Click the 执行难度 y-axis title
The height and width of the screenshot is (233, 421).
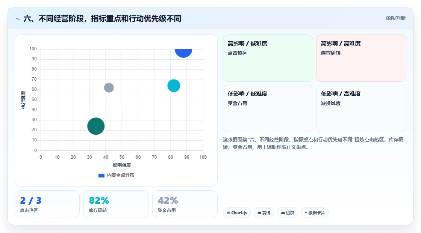coord(23,100)
